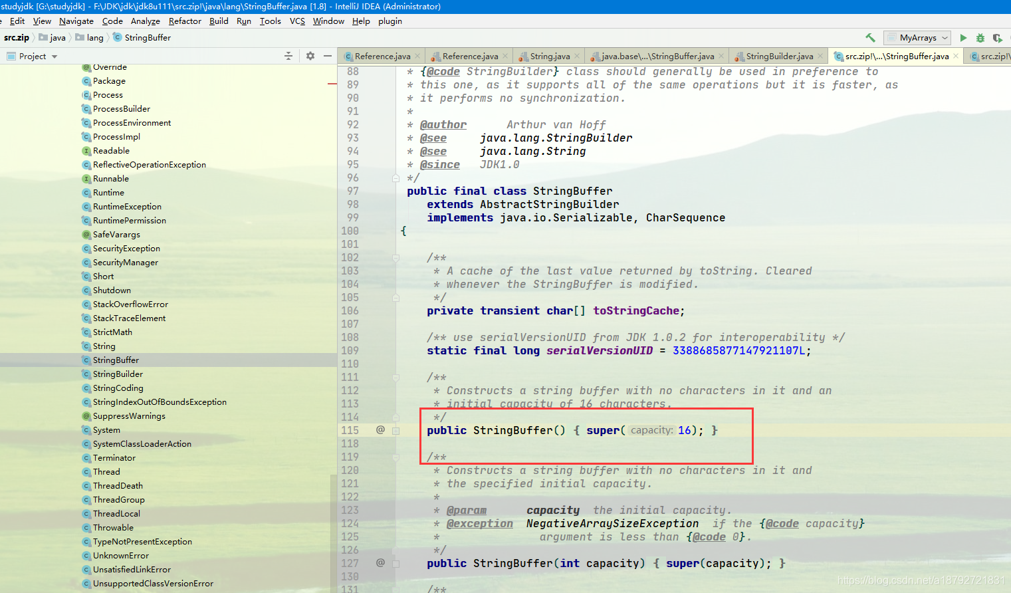Open the Edit menu
Screen dimensions: 1011x593
17,21
